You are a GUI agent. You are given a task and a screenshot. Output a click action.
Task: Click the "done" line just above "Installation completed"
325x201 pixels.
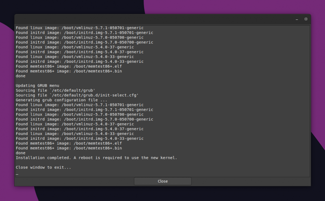point(21,153)
